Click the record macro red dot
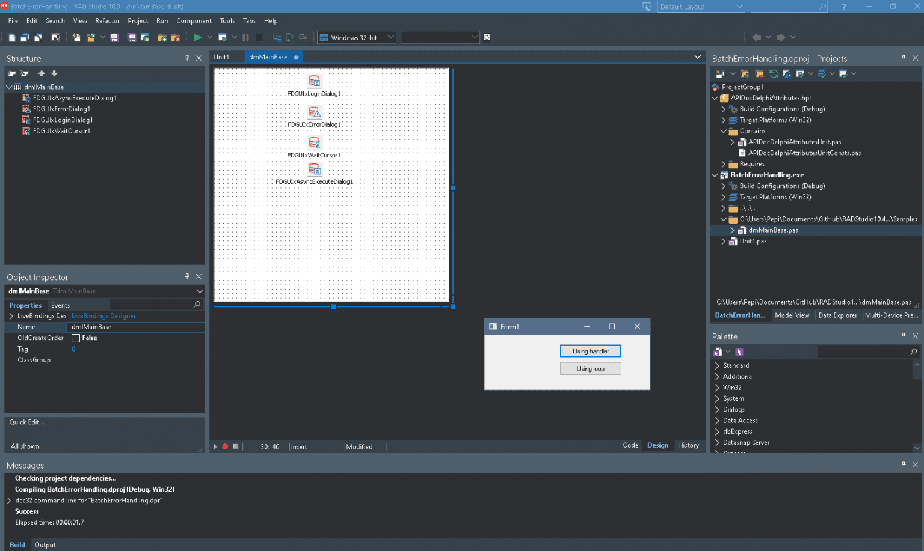The width and height of the screenshot is (924, 551). [225, 446]
